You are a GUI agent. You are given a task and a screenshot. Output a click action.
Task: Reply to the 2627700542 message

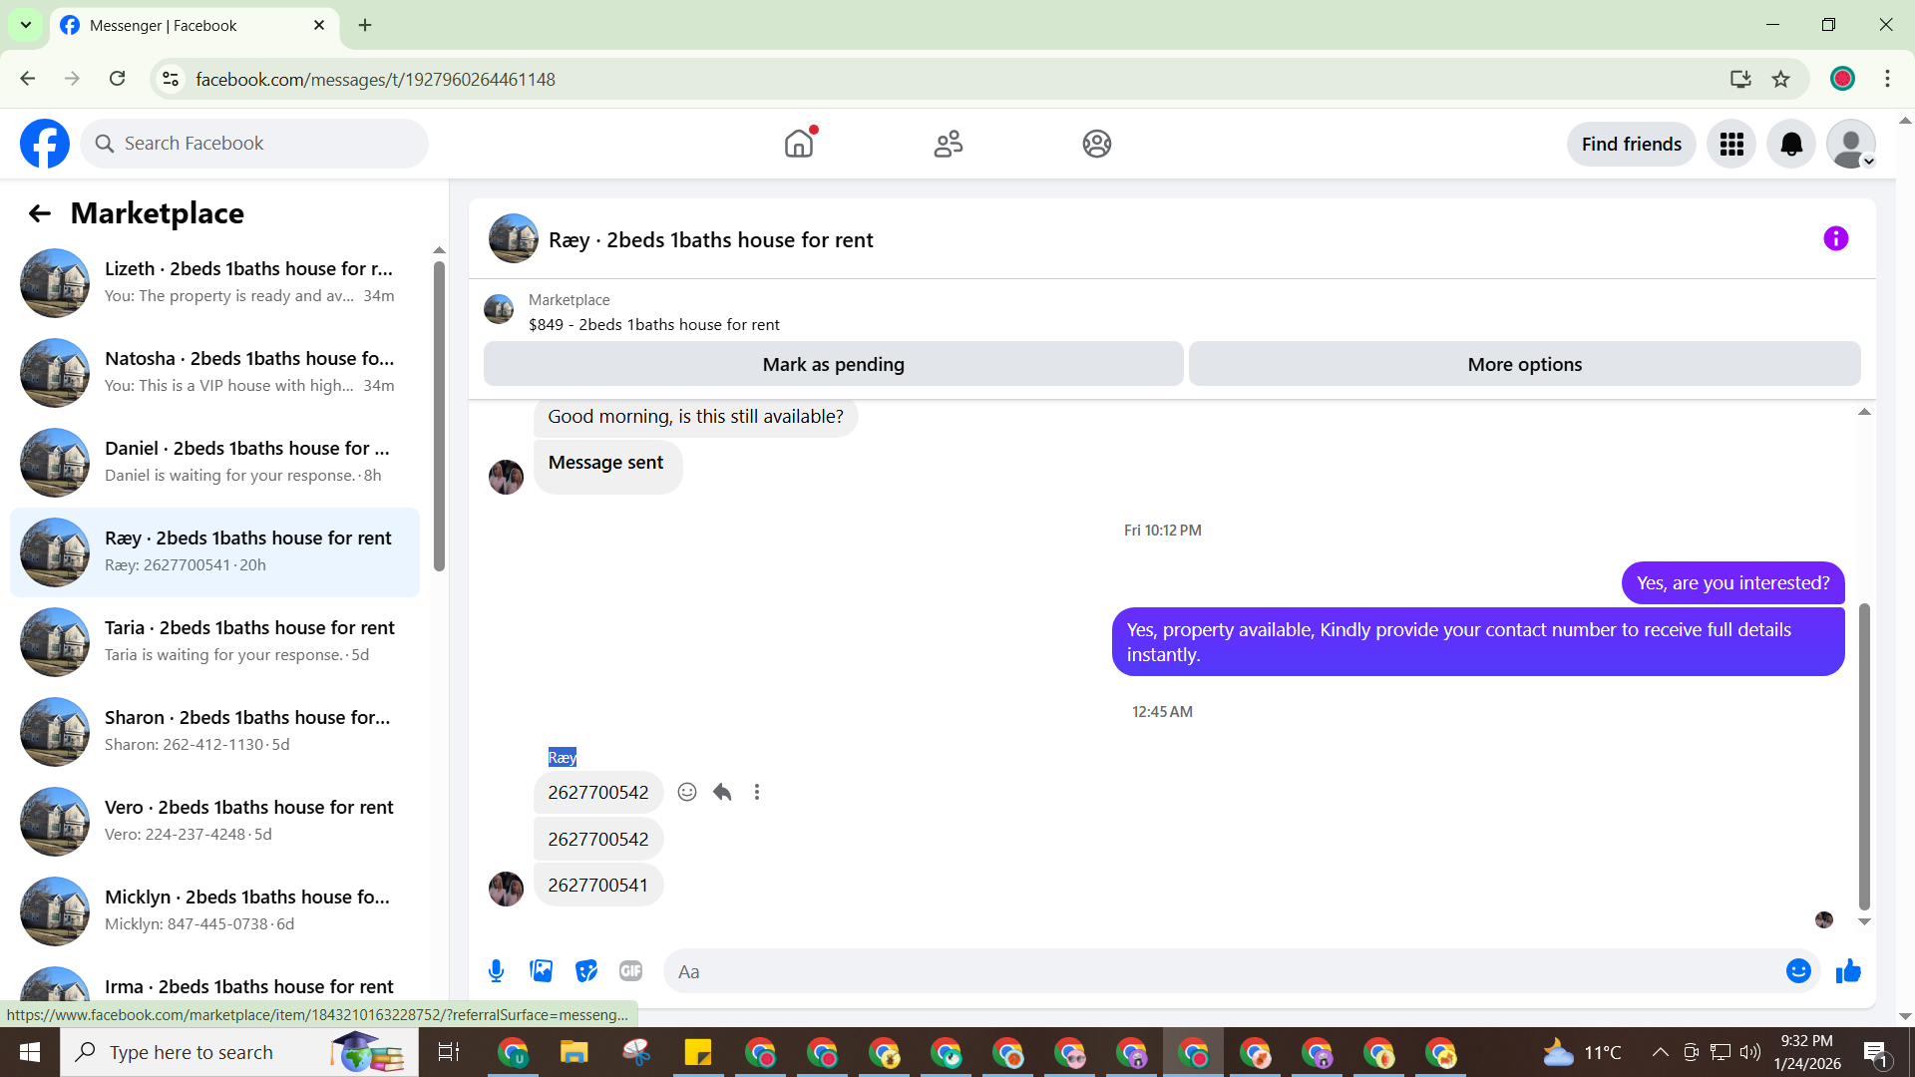pos(722,792)
